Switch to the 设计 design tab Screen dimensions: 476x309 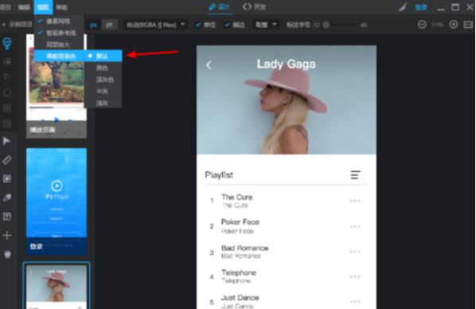coord(220,7)
